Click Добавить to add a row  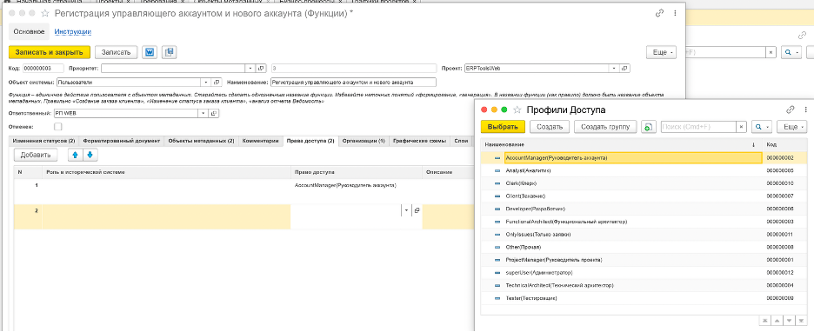(x=36, y=155)
